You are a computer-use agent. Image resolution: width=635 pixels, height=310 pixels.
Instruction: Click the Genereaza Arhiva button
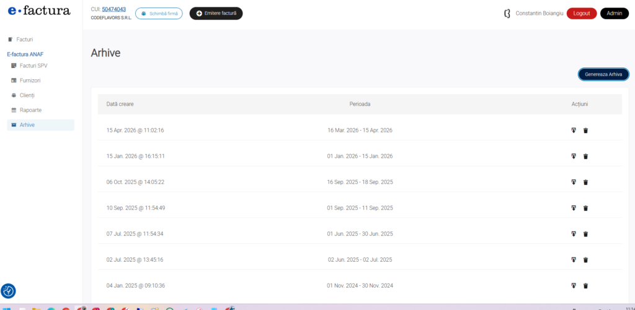click(x=603, y=74)
